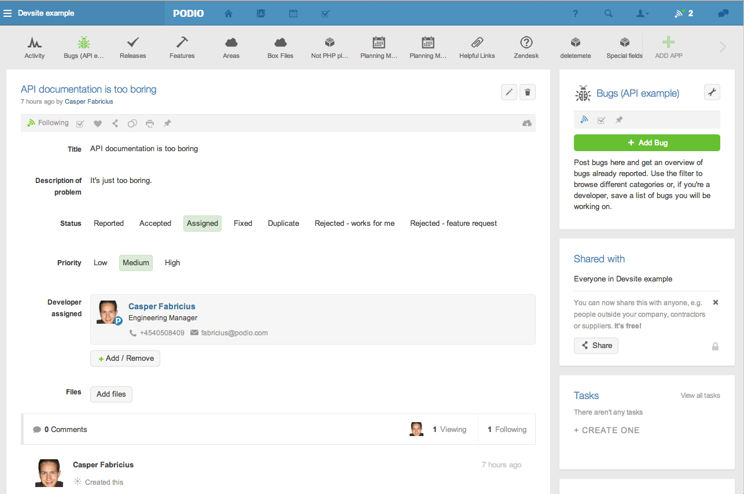Open the chat bubbles icon
The image size is (744, 494).
[x=723, y=13]
